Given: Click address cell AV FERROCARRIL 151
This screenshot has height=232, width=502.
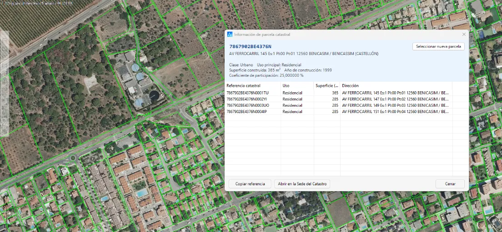Looking at the screenshot, I should tap(396, 112).
